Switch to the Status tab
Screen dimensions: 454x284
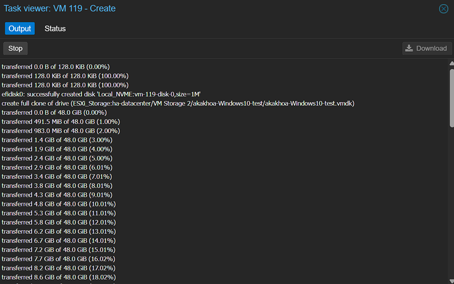(x=55, y=29)
